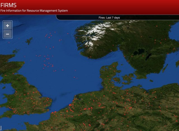This screenshot has width=179, height=131.
Task: Select Zealand island east of Jutland
Action: coord(128,78)
